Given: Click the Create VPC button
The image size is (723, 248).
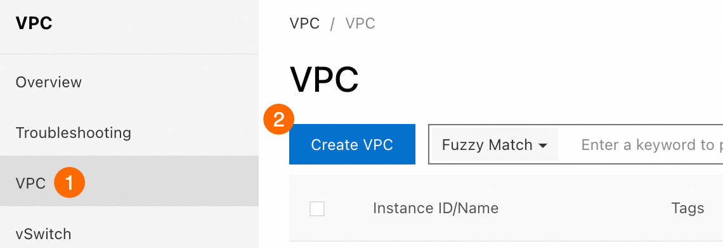Looking at the screenshot, I should 352,144.
